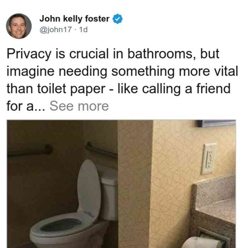
Task: Click the truncated 'for a...' text
Action: click(26, 106)
